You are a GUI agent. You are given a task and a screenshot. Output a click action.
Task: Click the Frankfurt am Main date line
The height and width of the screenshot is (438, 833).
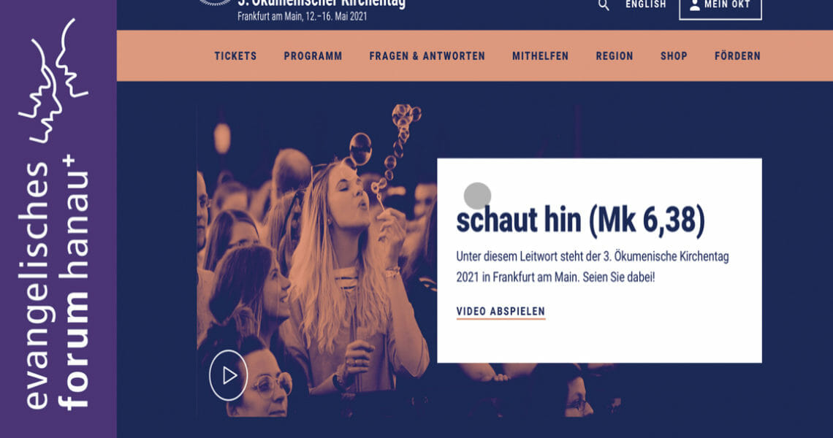click(302, 17)
